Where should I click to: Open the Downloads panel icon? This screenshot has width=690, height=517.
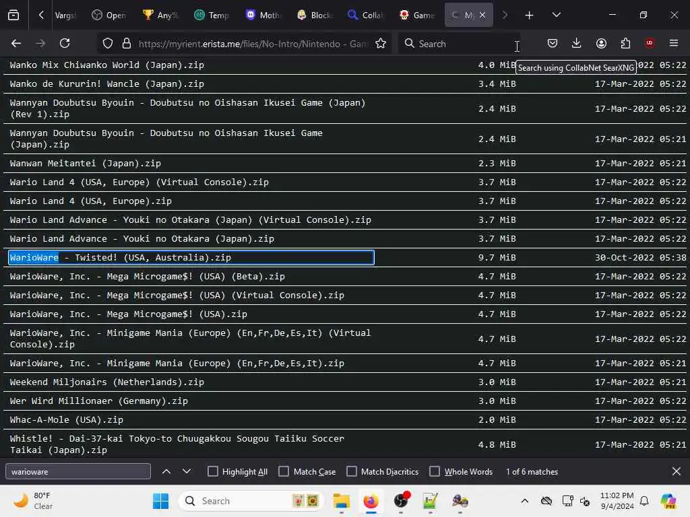point(577,43)
